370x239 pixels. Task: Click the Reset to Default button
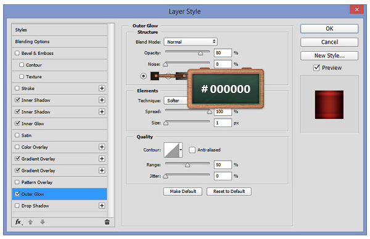point(229,192)
